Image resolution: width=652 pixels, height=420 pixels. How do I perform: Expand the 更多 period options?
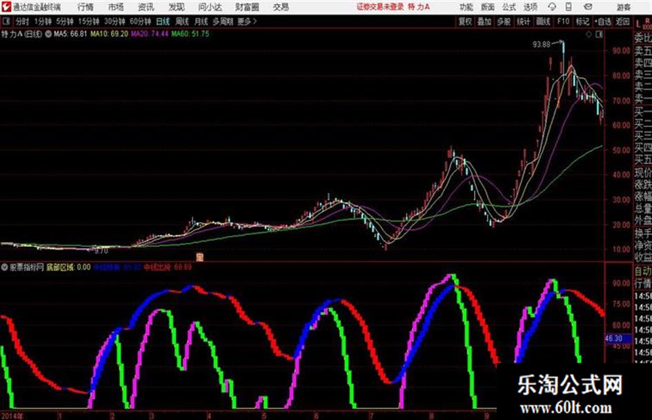click(247, 21)
